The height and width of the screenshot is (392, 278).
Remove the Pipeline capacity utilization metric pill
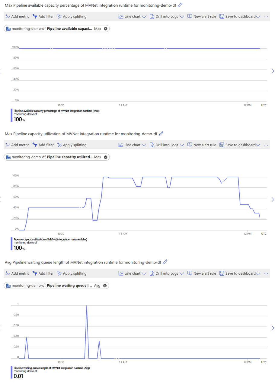click(105, 157)
